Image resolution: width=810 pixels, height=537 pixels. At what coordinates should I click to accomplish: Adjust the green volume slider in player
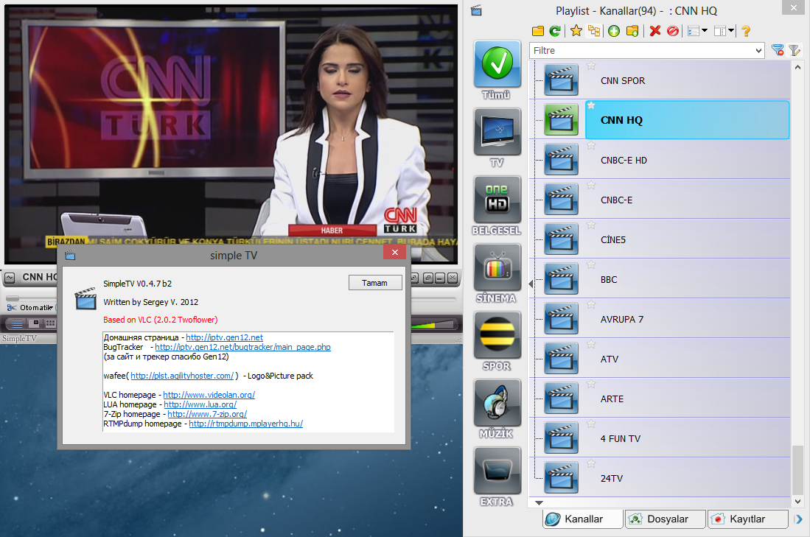pyautogui.click(x=433, y=324)
